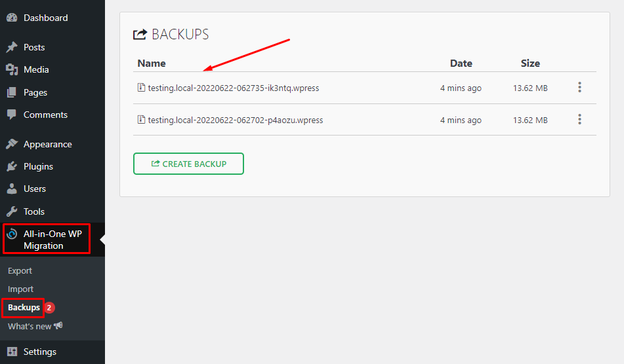The image size is (624, 364).
Task: Click the Size column header
Action: pyautogui.click(x=530, y=63)
